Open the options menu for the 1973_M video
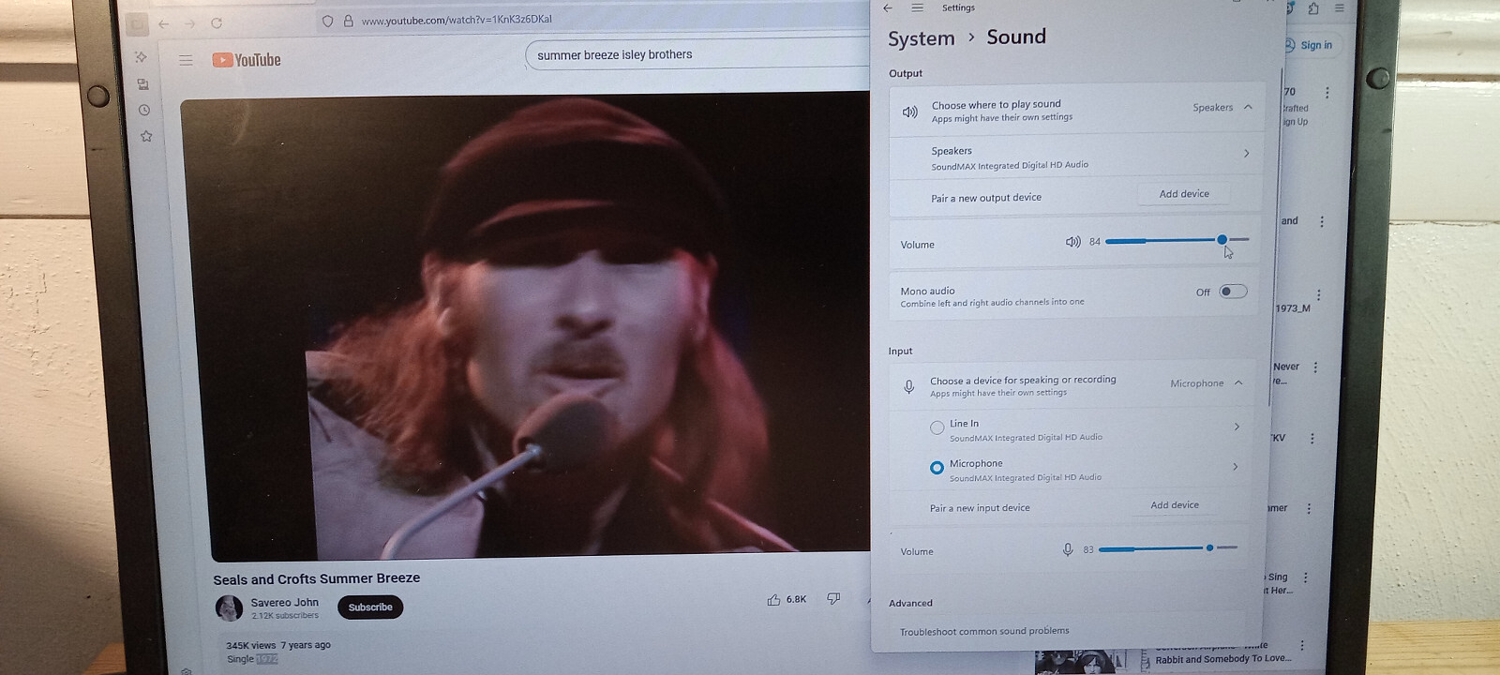 tap(1318, 294)
